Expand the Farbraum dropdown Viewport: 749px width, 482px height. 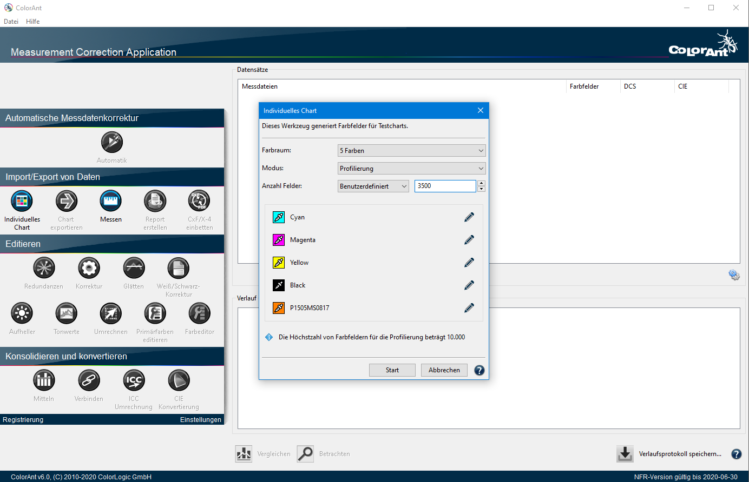pos(411,151)
